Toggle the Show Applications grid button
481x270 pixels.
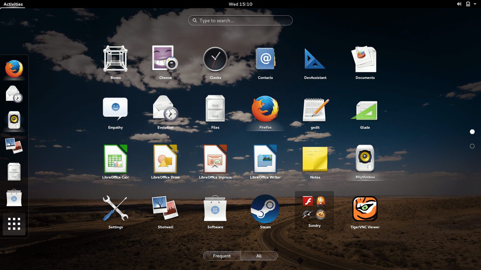pos(14,224)
